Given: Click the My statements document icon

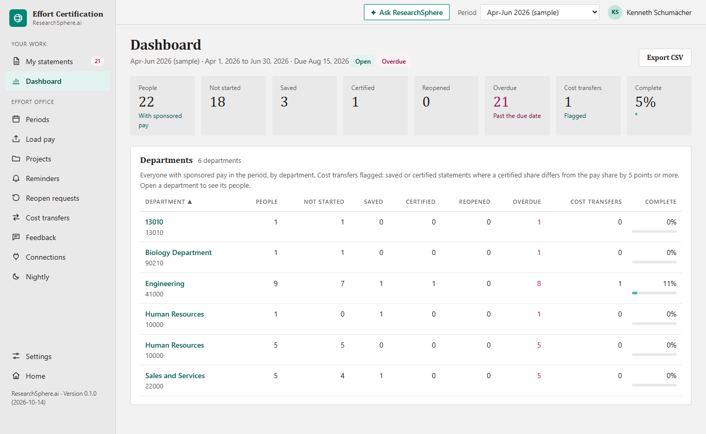Looking at the screenshot, I should tap(16, 62).
